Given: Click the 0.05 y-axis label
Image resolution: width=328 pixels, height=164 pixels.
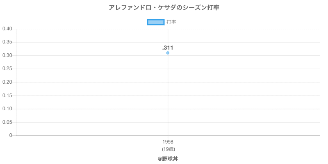Looking at the screenshot, I should (x=7, y=122).
